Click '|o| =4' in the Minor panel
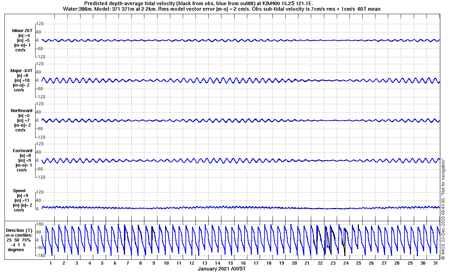Screen dimensions: 449x276 [24, 36]
